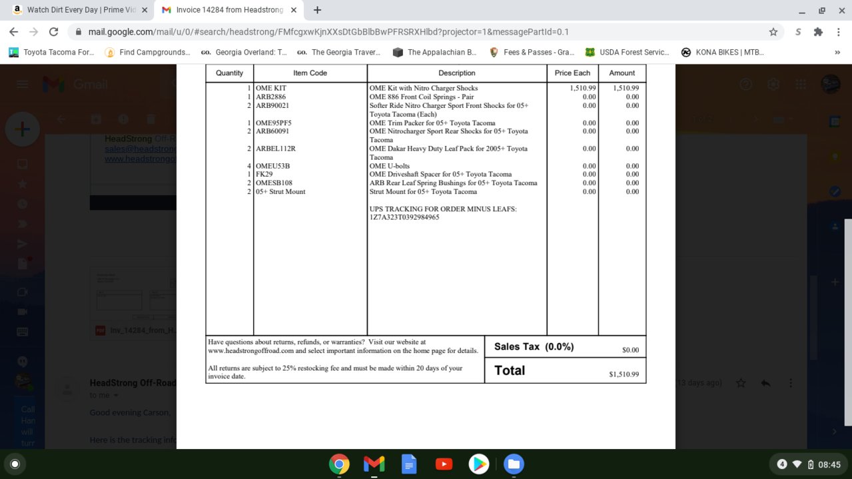
Task: Open Gmail support help icon
Action: tap(746, 84)
